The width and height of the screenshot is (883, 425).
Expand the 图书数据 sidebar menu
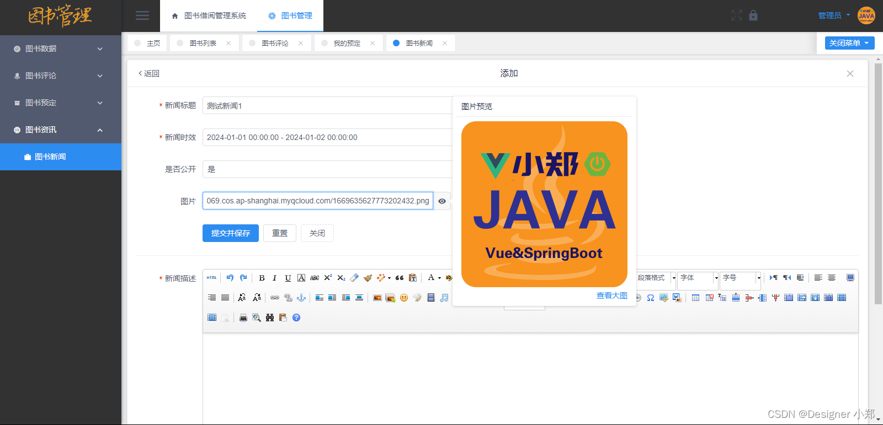61,49
